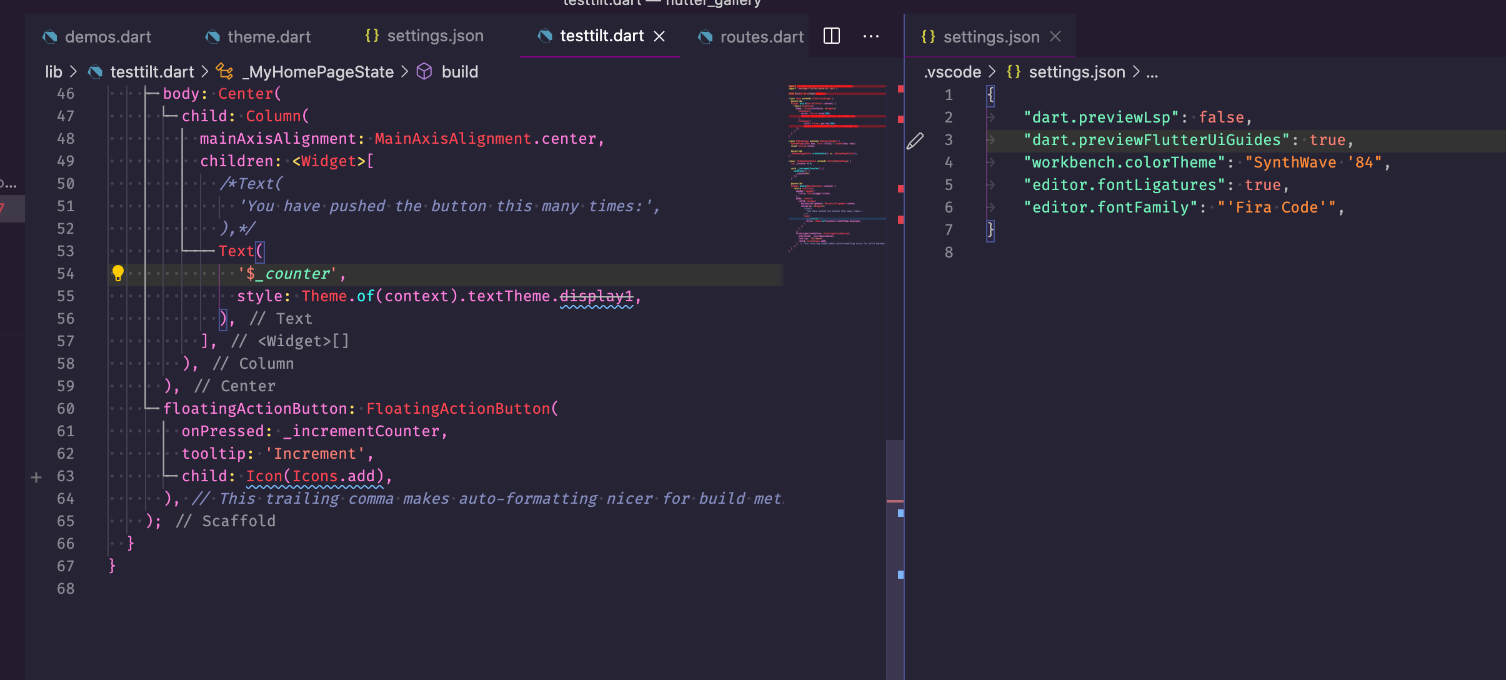Click the plus icon next to line 63
The width and height of the screenshot is (1506, 680).
tap(36, 477)
